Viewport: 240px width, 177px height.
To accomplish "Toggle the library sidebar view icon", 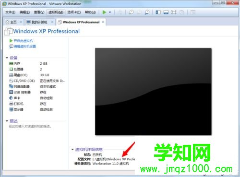I will [158, 12].
